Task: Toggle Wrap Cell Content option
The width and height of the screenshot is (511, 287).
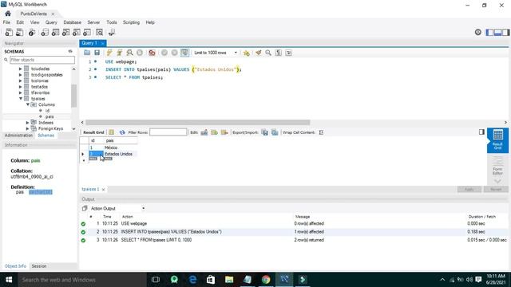Action: coord(321,132)
